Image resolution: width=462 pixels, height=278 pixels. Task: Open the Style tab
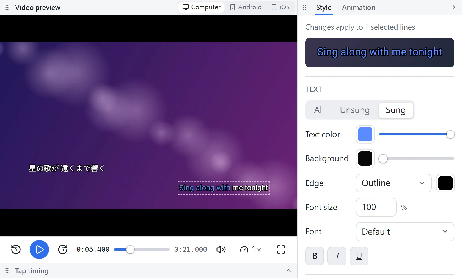pos(324,7)
